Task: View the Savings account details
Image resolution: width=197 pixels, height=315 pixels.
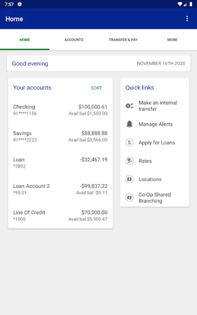Action: 60,136
